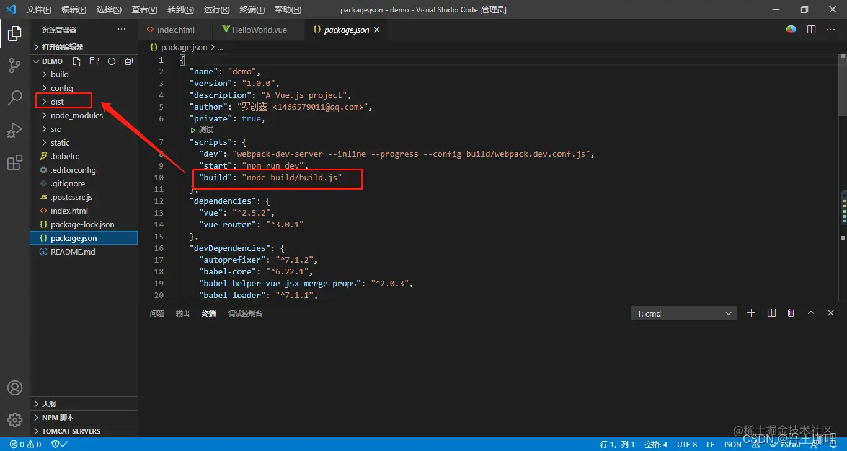Split the editor to the right

811,29
